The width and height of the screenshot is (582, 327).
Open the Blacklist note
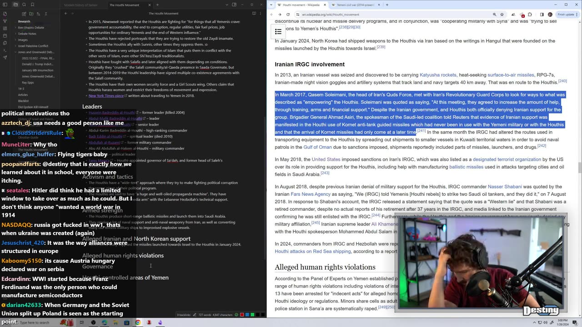[x=23, y=101]
